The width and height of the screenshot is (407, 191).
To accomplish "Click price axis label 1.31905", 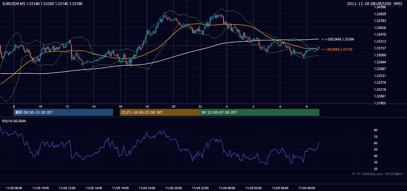I will tap(380, 103).
